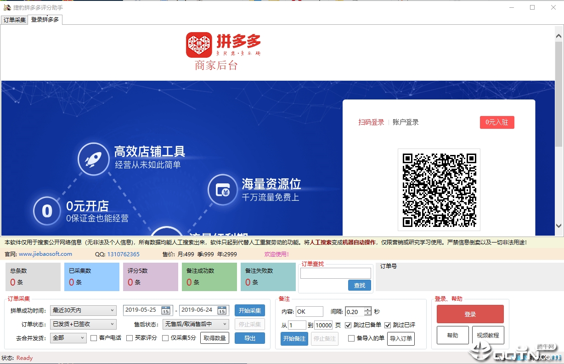564x364 pixels.
Task: Decrease interval with the stepper down arrow
Action: pyautogui.click(x=367, y=314)
